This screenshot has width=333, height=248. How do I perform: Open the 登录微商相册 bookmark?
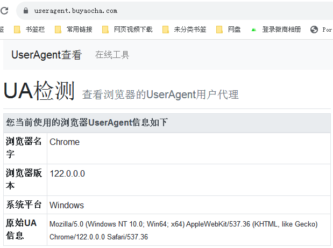coord(276,30)
